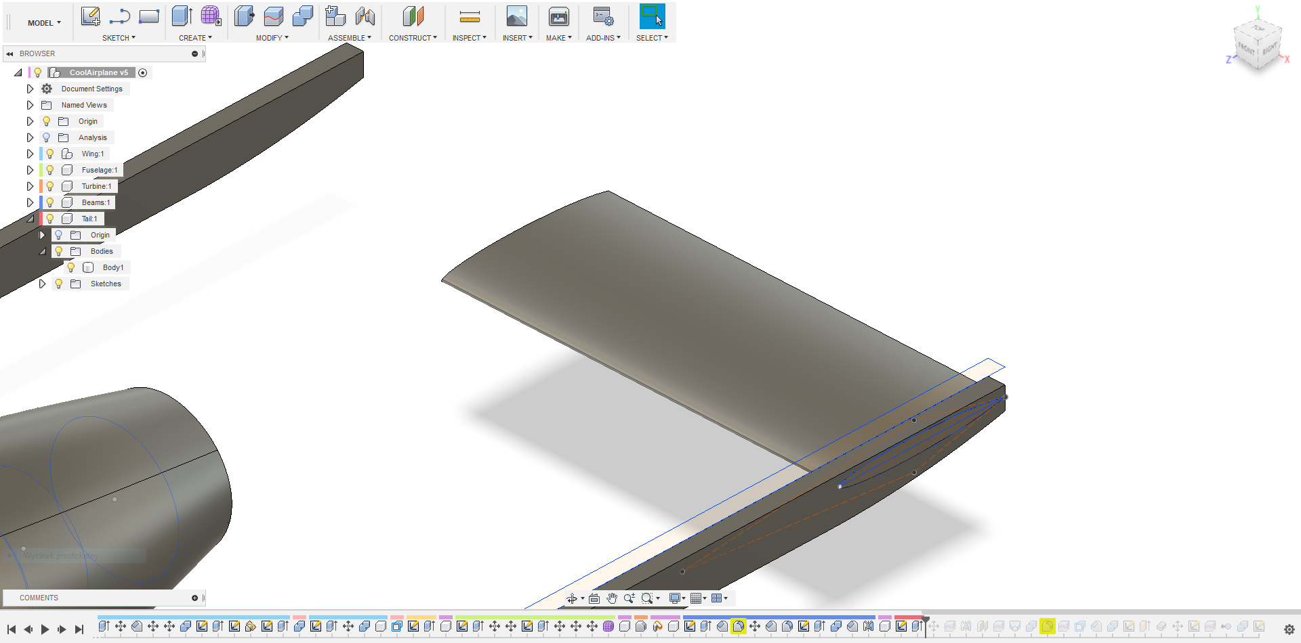Click the Extrude tool icon
This screenshot has width=1301, height=643.
(182, 16)
